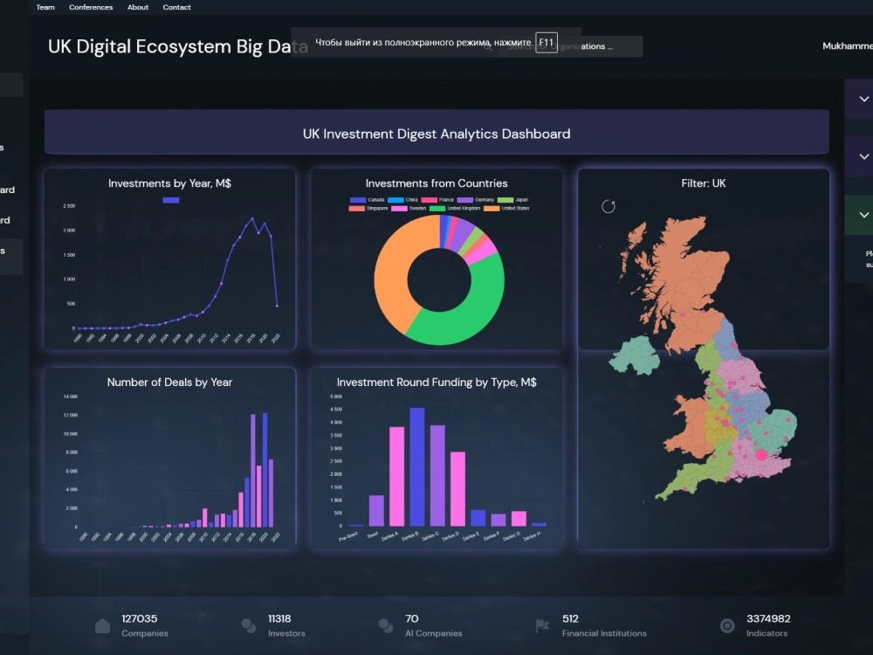Click the Companies building icon in the stats bar
The image size is (873, 655).
click(102, 625)
